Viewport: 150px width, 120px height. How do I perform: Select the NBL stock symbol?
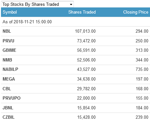[x=7, y=31]
